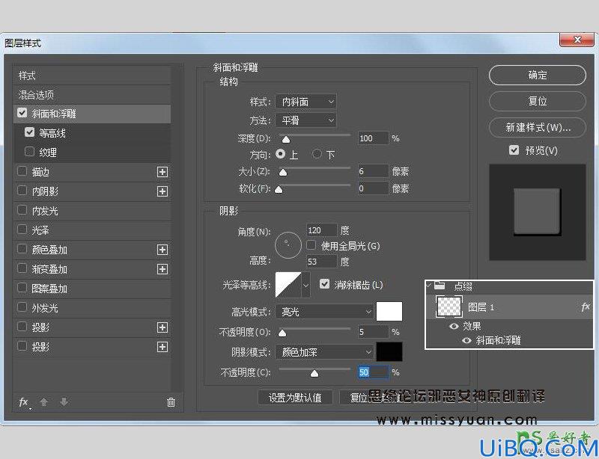
Task: Uncheck 消除锯齿 checkbox
Action: (324, 284)
